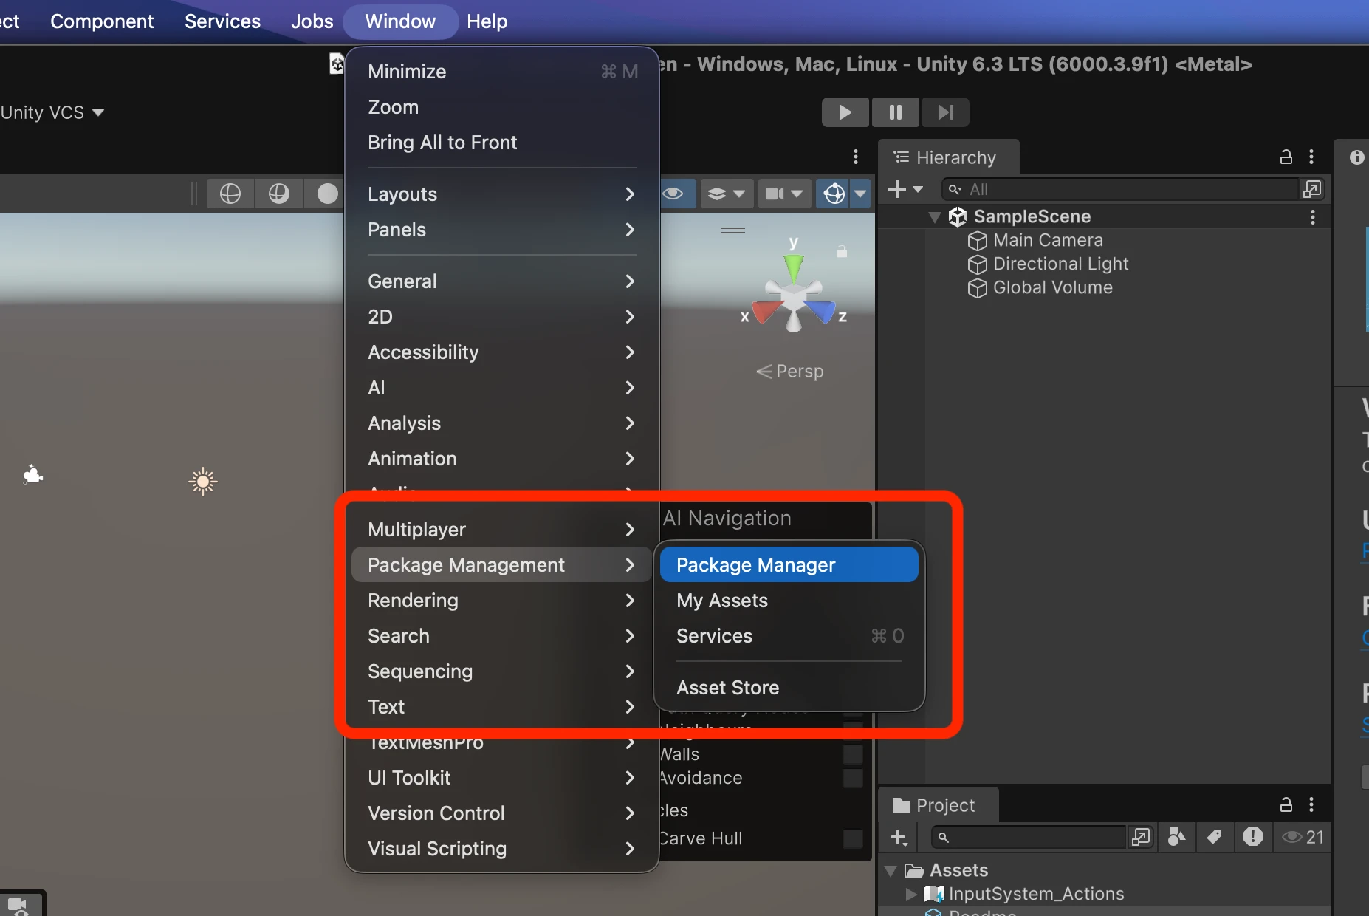Expand the Text submenu

(x=502, y=707)
